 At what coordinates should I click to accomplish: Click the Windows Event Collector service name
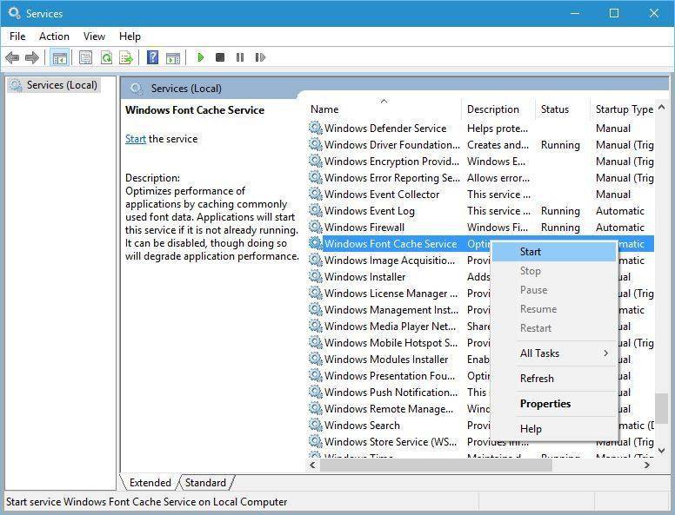pyautogui.click(x=382, y=195)
